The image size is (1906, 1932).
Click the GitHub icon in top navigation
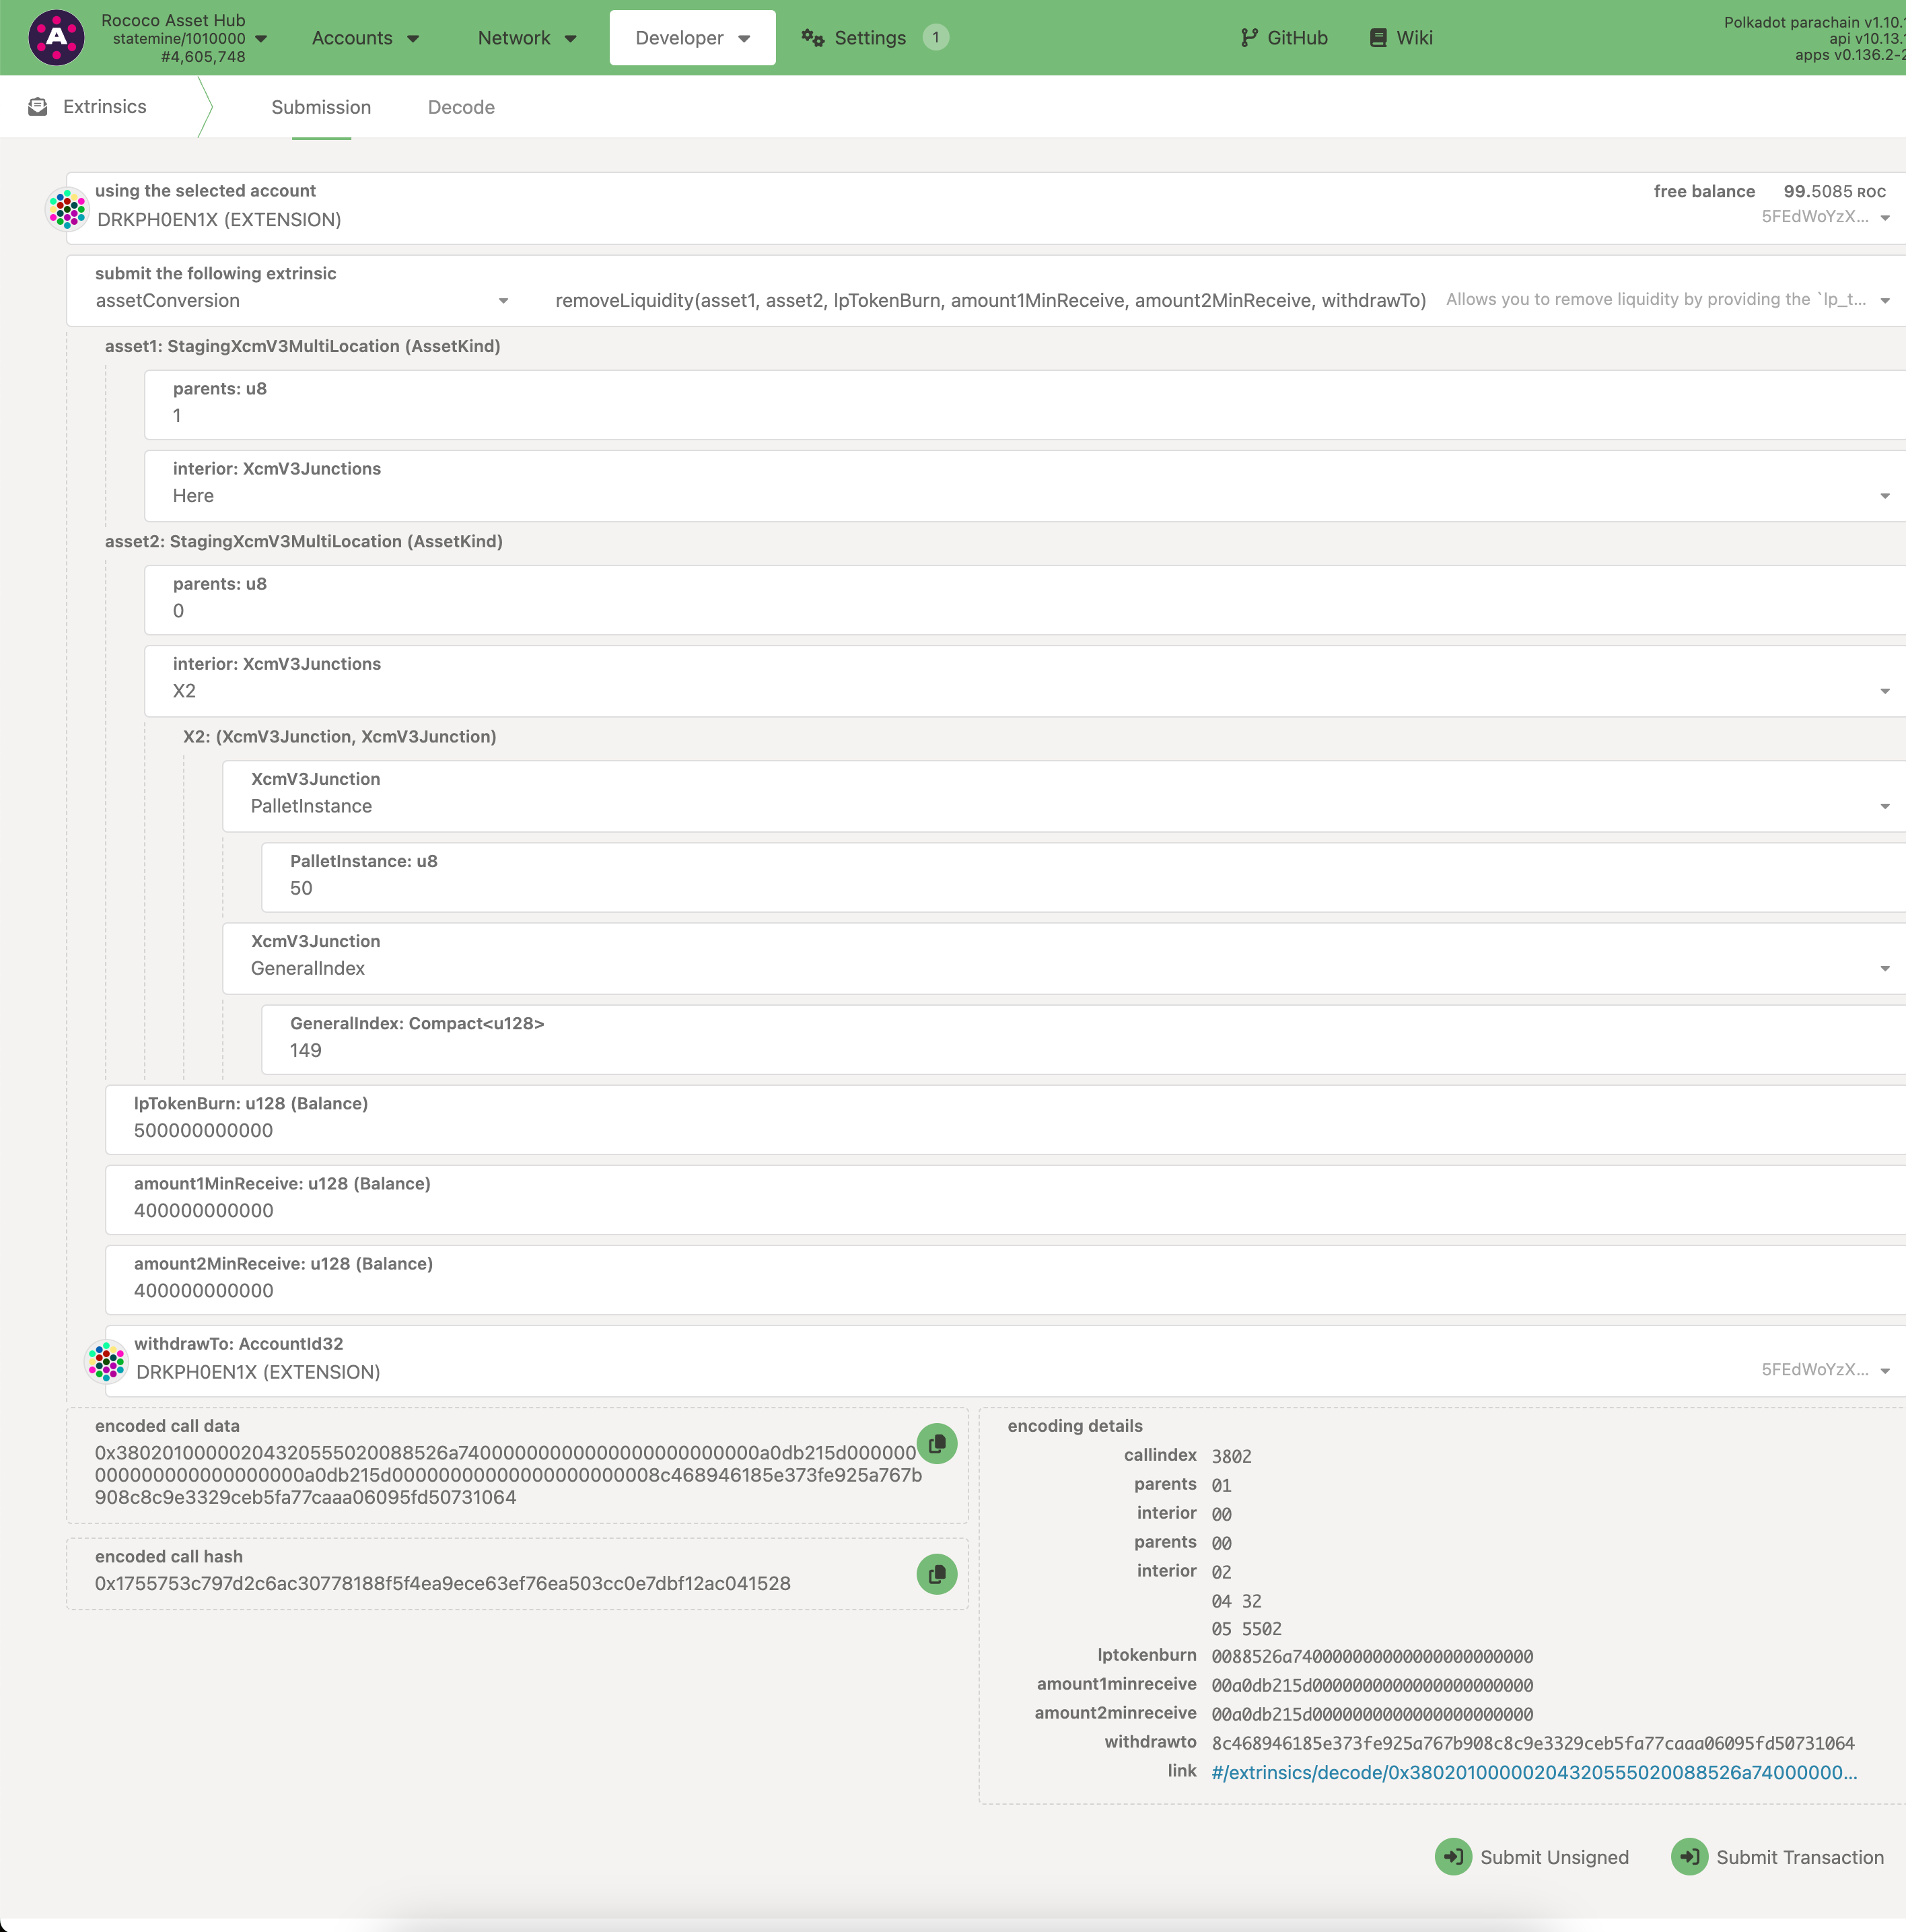[x=1253, y=36]
